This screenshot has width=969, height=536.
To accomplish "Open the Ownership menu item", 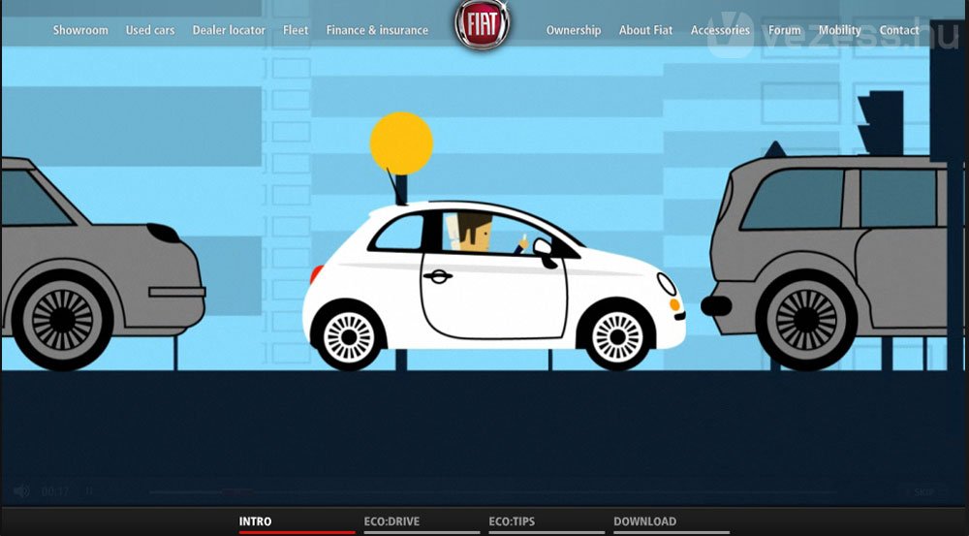I will [574, 30].
